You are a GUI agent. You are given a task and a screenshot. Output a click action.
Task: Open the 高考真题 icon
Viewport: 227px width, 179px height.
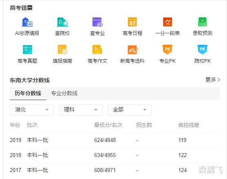tap(27, 49)
